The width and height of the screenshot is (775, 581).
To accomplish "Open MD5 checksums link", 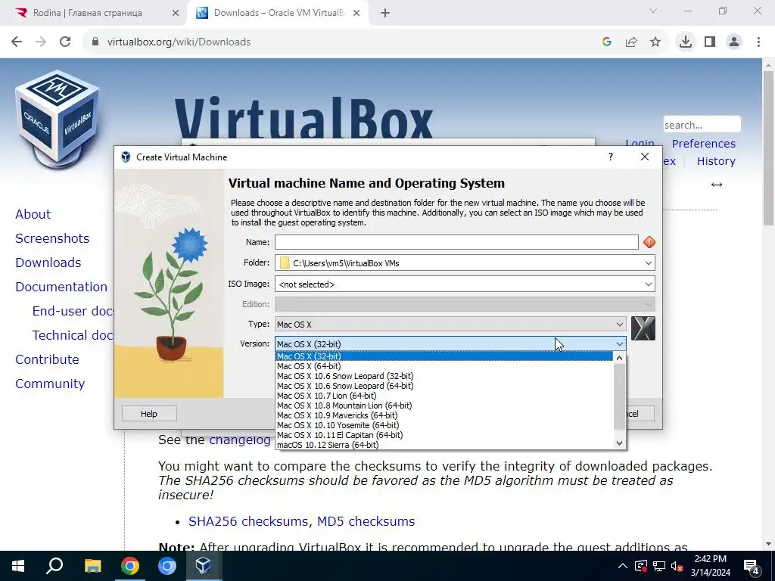I will point(366,521).
